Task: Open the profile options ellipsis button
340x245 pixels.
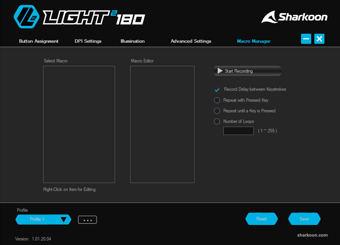Action: (x=87, y=220)
